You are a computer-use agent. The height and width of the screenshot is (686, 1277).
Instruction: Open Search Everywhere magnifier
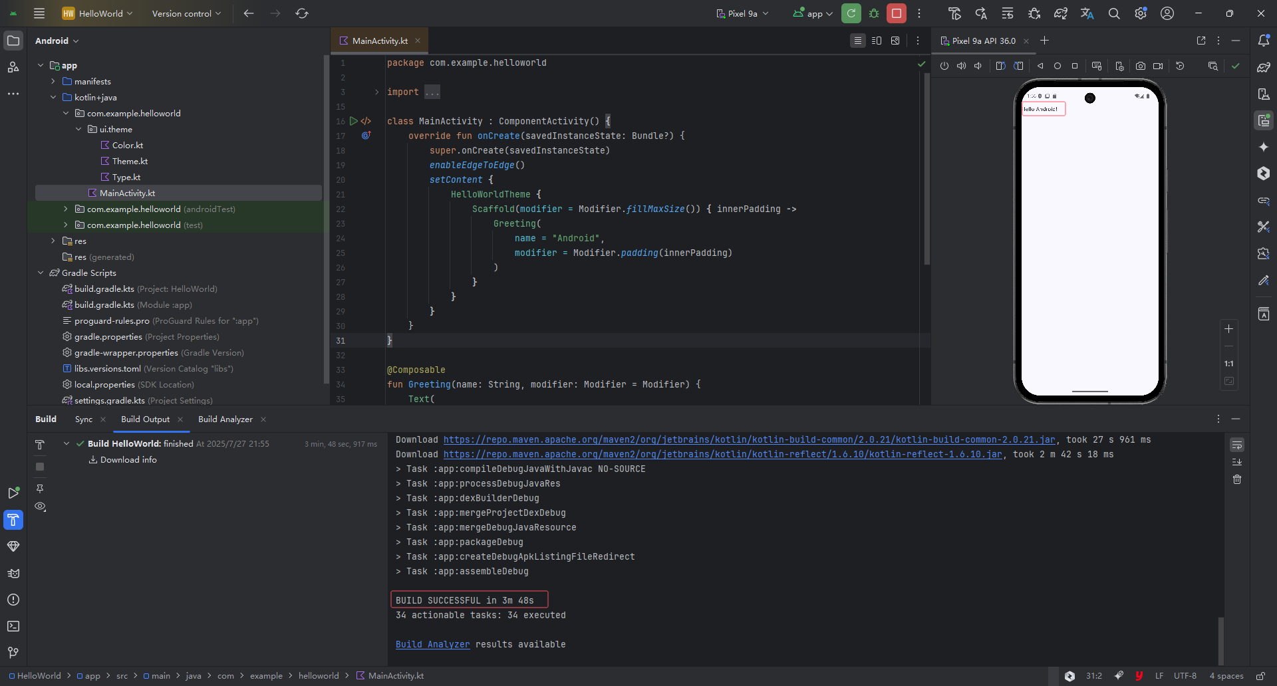click(1114, 13)
